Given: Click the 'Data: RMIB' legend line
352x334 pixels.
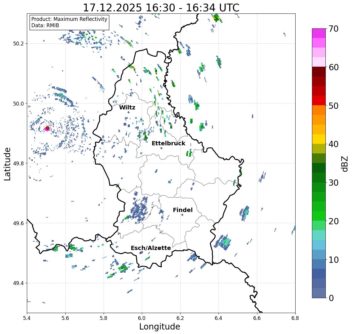Looking at the screenshot, I should click(45, 25).
